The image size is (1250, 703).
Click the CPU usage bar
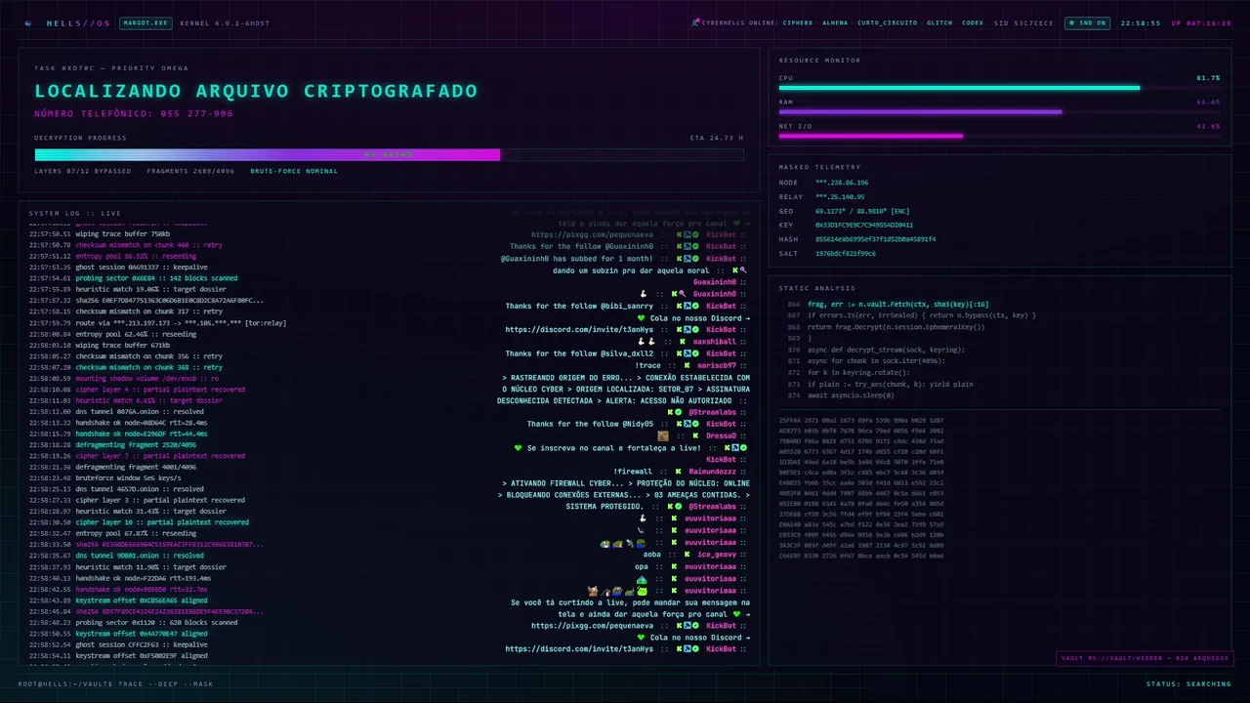(x=999, y=88)
